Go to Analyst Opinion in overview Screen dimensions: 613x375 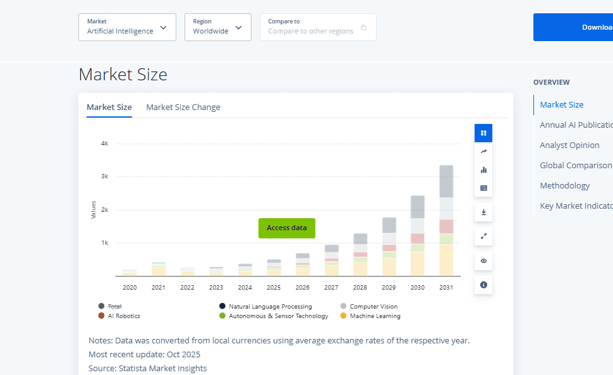click(x=569, y=145)
